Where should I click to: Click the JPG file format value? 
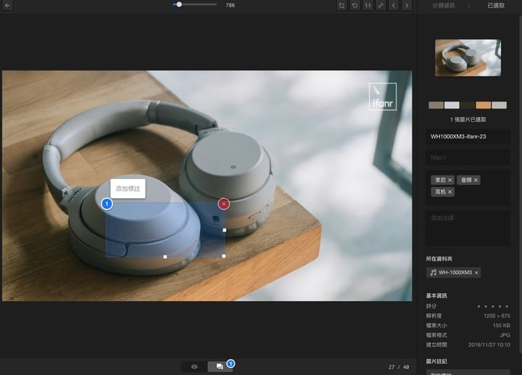tap(505, 335)
